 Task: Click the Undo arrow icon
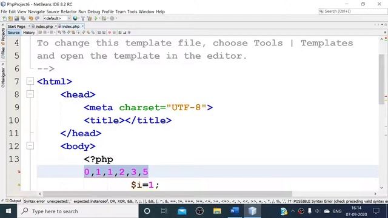(x=31, y=18)
